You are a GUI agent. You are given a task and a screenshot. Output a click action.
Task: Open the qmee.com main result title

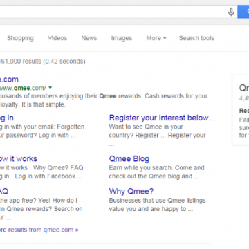pyautogui.click(x=9, y=80)
